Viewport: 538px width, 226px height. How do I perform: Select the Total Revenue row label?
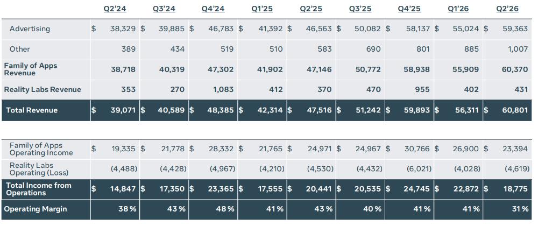32,110
